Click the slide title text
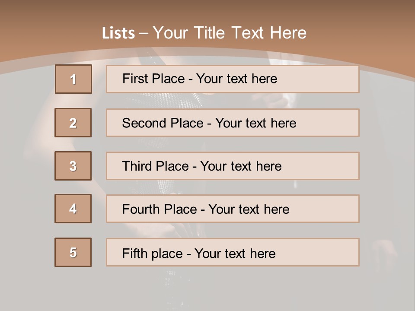This screenshot has height=311, width=415. tap(204, 33)
